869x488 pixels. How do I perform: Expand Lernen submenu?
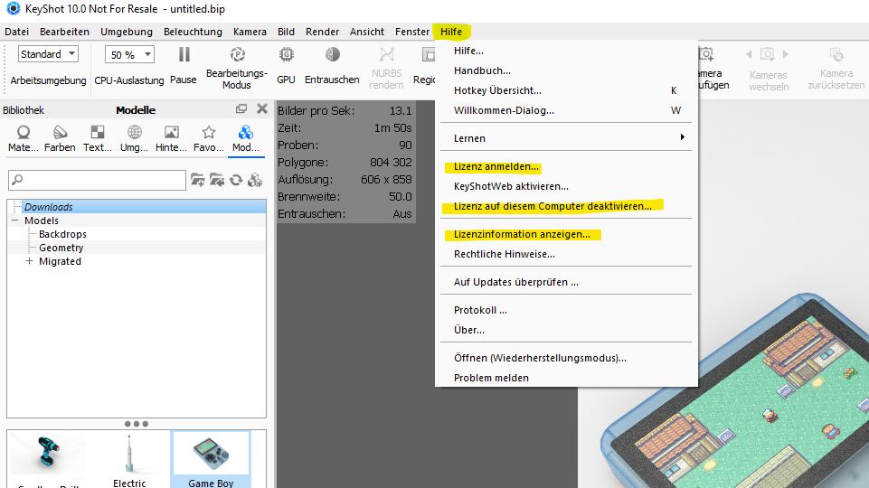(x=566, y=138)
